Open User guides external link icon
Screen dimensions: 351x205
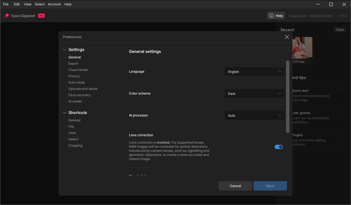341,112
